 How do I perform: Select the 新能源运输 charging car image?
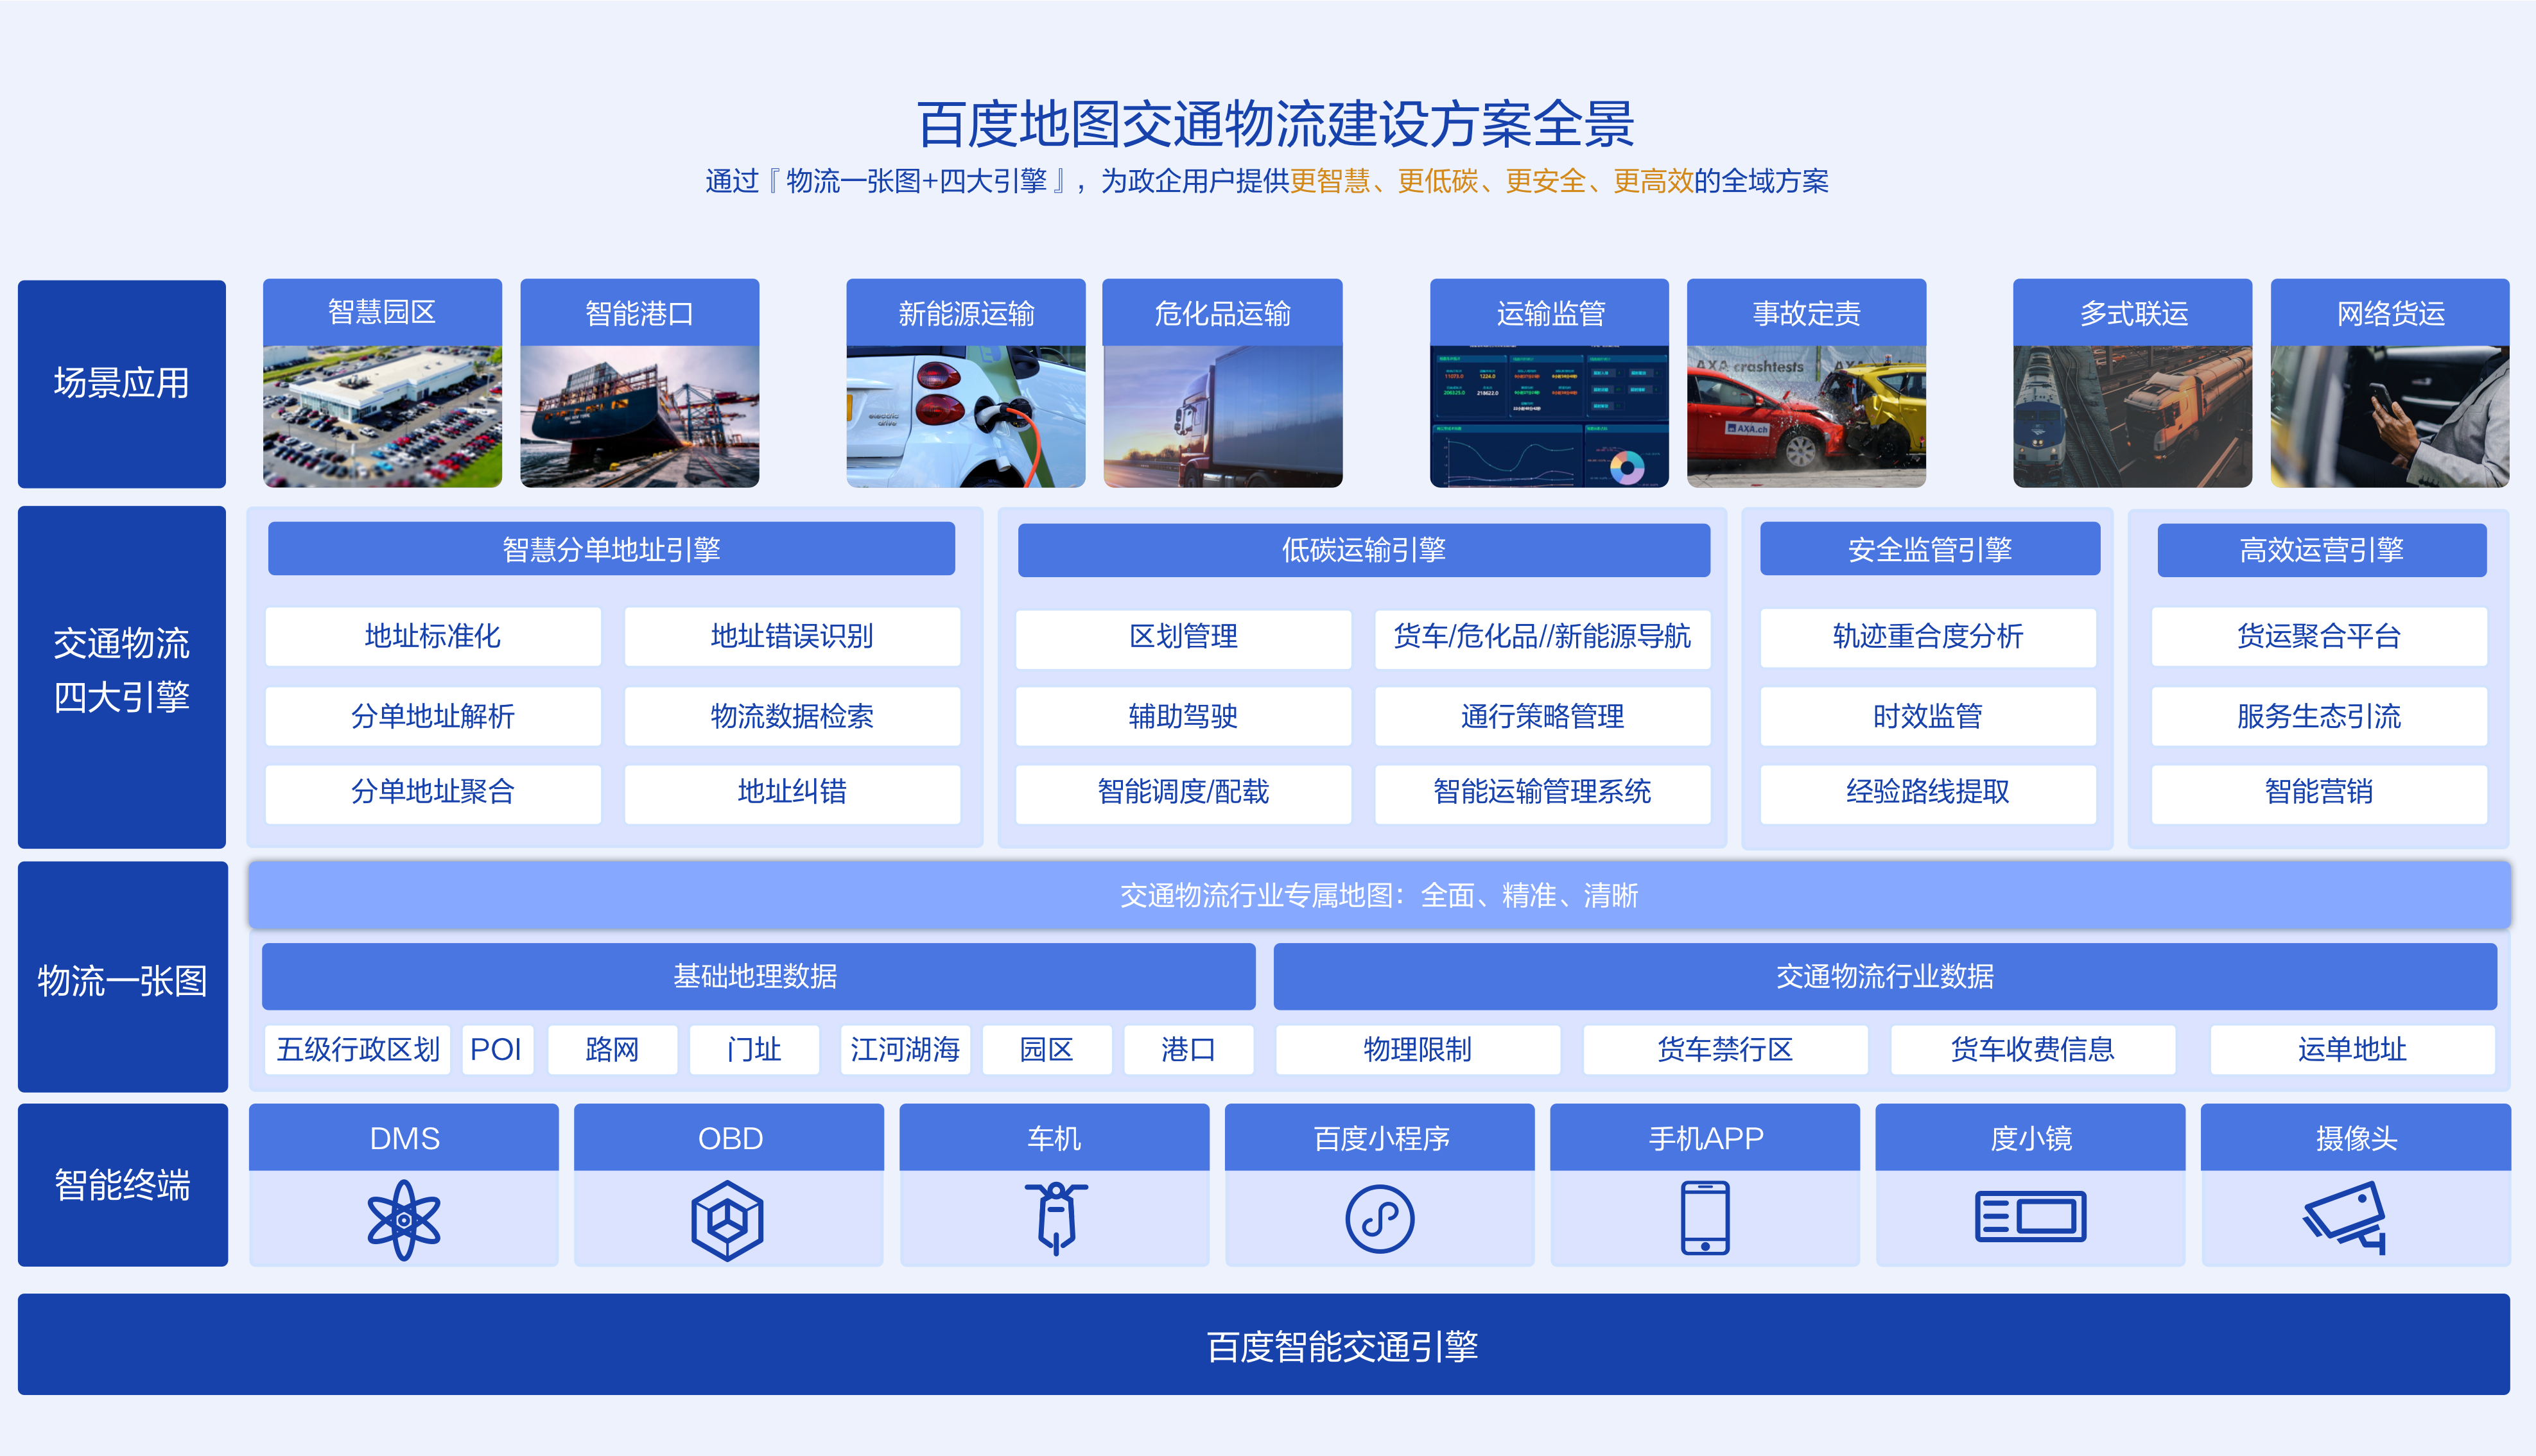pos(965,416)
